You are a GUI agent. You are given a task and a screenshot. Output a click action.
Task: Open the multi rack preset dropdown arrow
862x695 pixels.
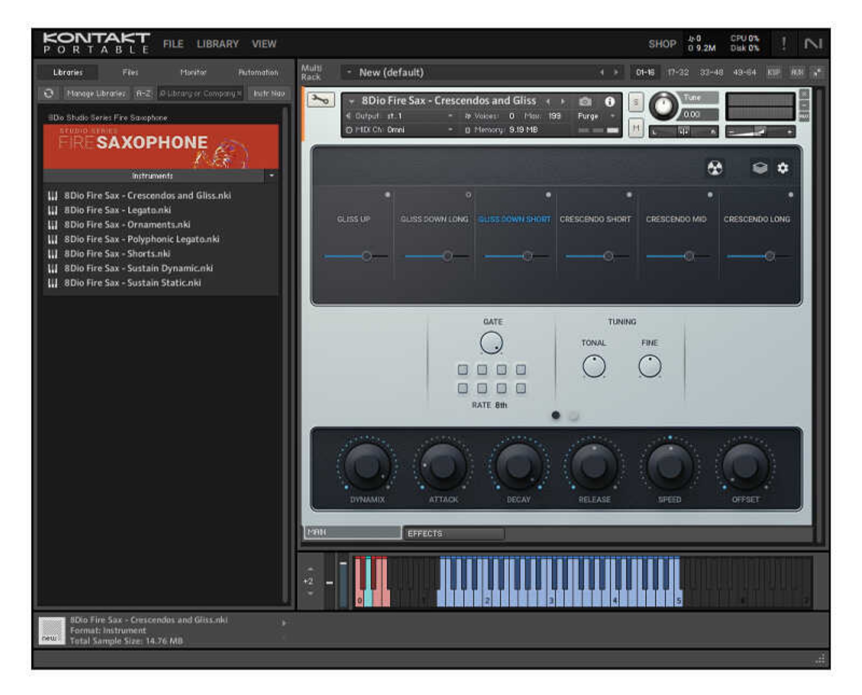coord(349,73)
